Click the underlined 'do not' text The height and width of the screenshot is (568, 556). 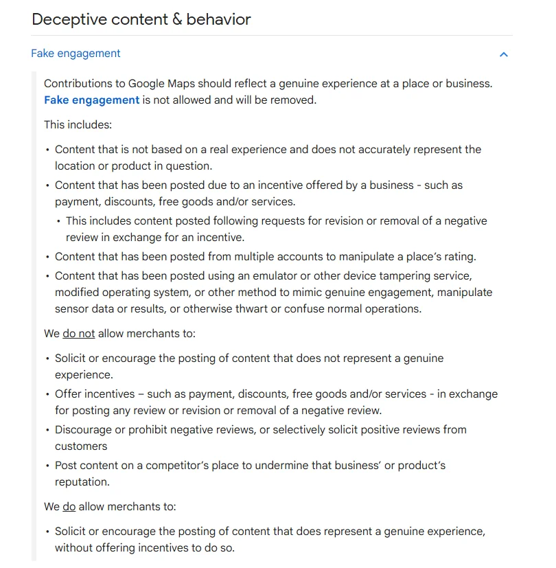click(79, 334)
